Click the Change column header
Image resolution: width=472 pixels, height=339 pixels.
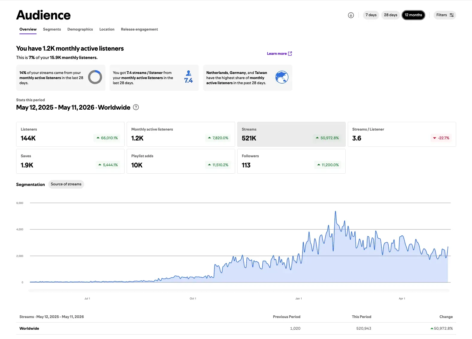[x=446, y=317]
